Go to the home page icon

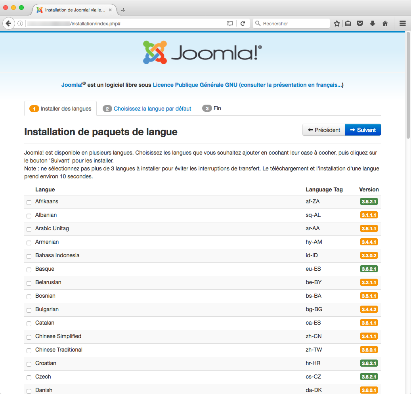point(385,24)
